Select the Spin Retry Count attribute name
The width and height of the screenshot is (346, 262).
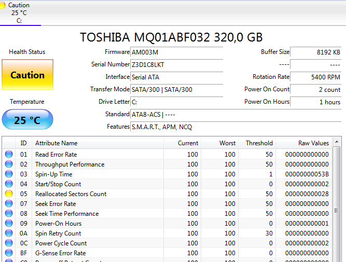pos(58,233)
